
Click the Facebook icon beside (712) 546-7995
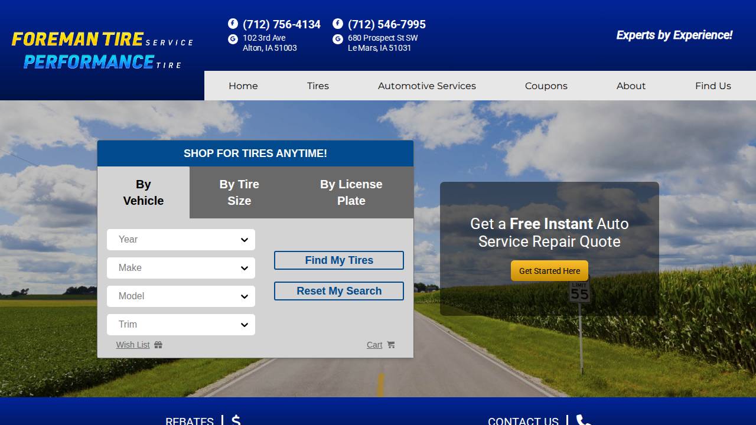click(x=337, y=24)
